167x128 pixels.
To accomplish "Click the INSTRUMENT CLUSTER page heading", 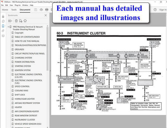I will [86, 33].
